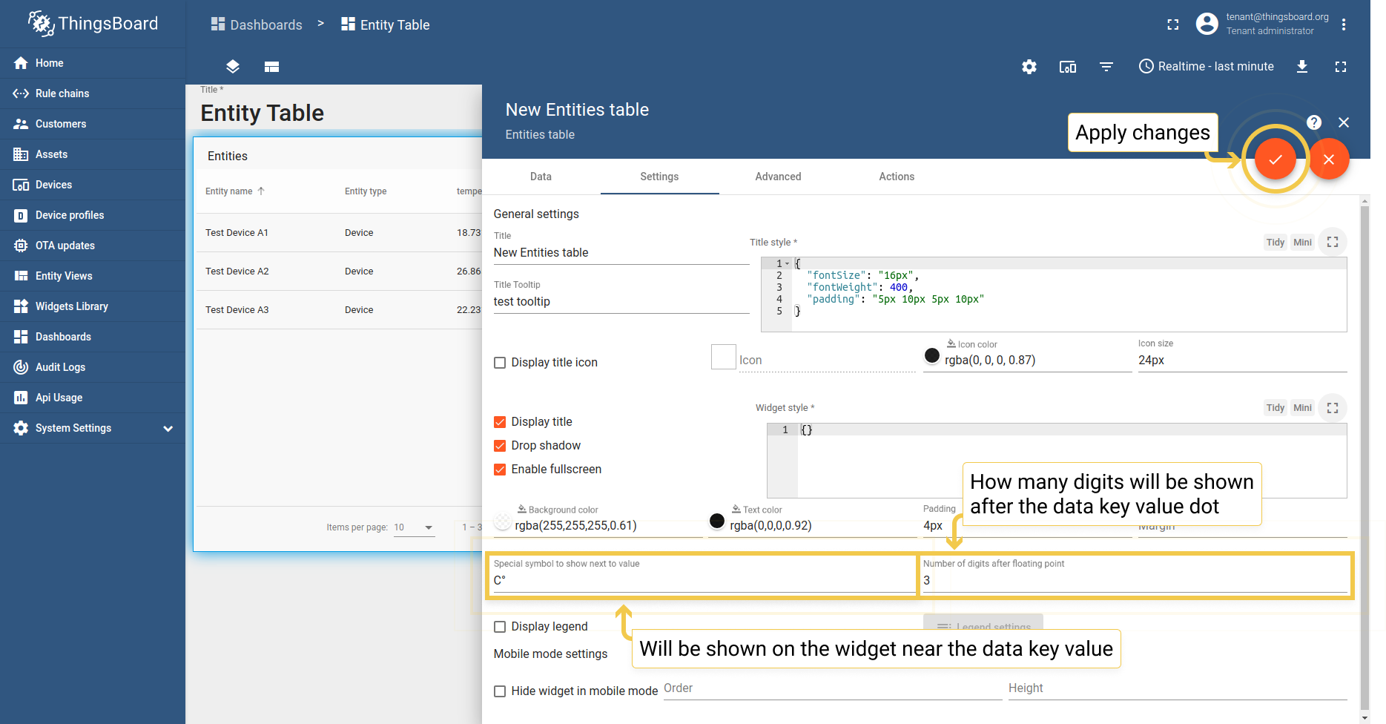The image size is (1386, 724).
Task: Switch to the Data tab
Action: pos(541,177)
